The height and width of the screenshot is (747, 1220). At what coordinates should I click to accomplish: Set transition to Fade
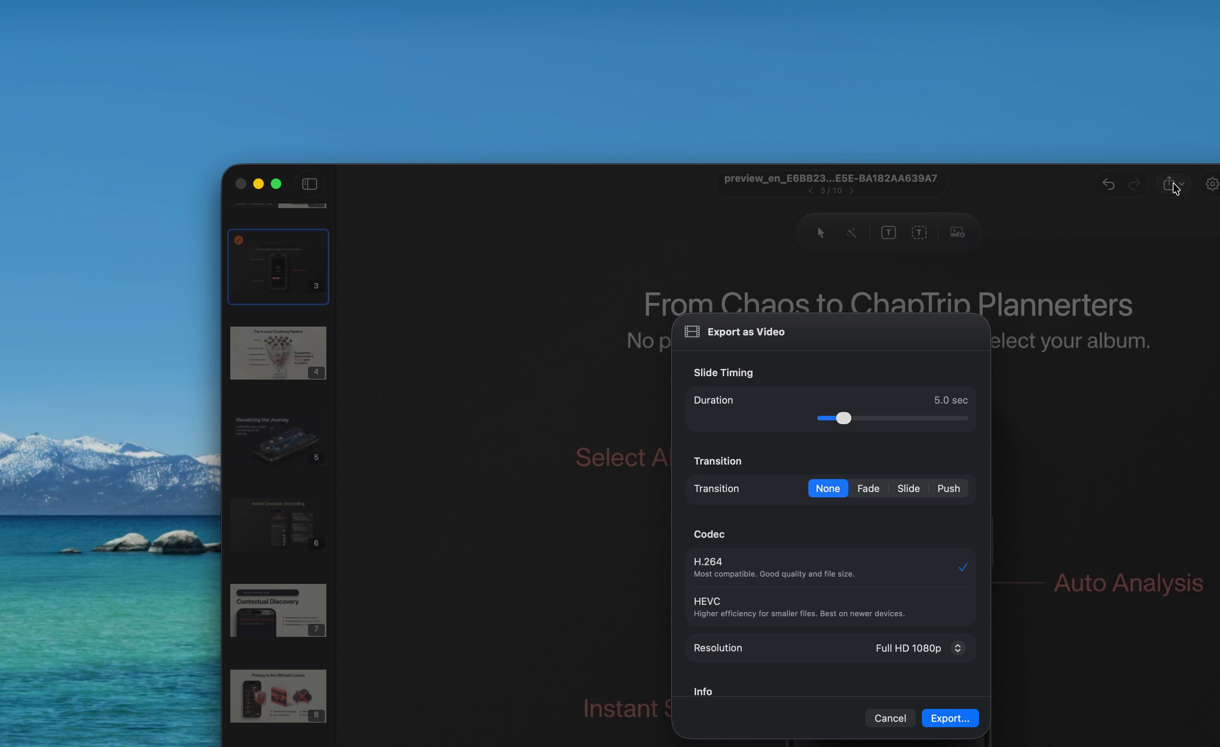(x=868, y=488)
